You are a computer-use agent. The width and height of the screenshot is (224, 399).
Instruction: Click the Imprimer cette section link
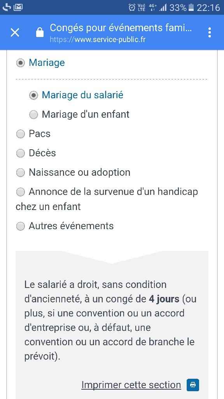[131, 385]
